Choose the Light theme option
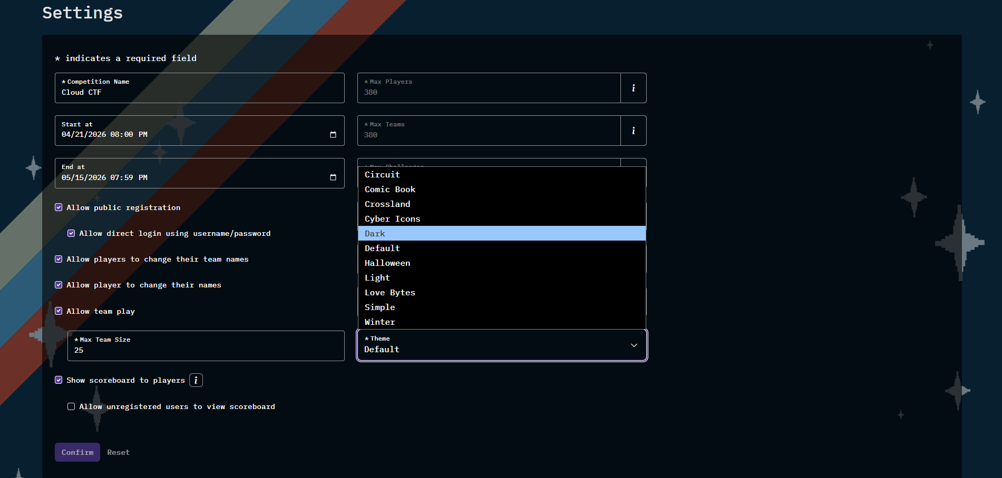The width and height of the screenshot is (1002, 478). tap(502, 277)
